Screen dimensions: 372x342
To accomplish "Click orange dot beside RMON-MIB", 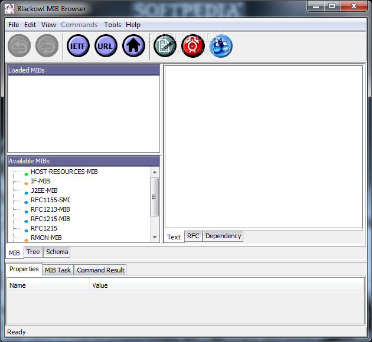I will pos(26,240).
